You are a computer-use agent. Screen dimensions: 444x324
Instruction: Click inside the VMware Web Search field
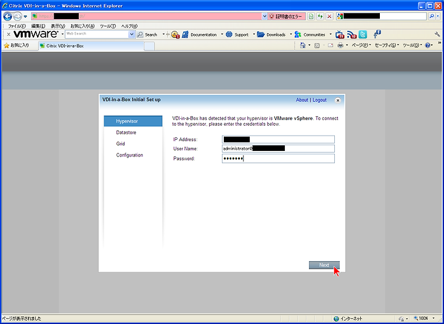pyautogui.click(x=97, y=34)
